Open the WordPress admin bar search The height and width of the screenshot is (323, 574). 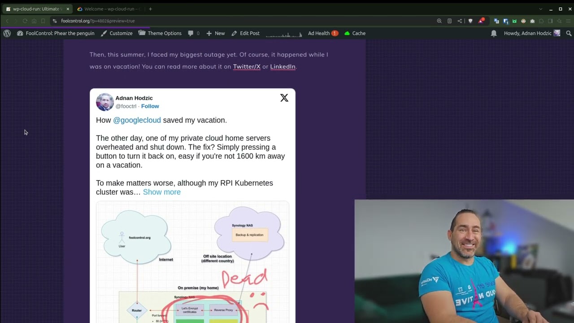click(569, 33)
